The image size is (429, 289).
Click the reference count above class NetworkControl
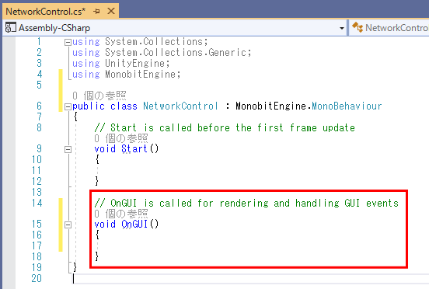point(99,96)
